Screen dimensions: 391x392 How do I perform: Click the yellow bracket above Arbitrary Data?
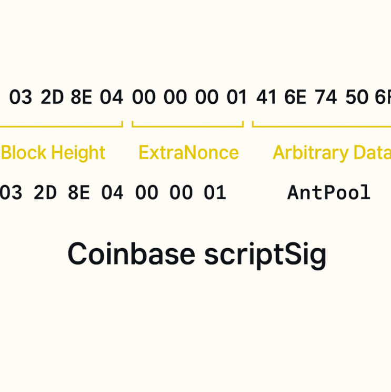click(322, 124)
